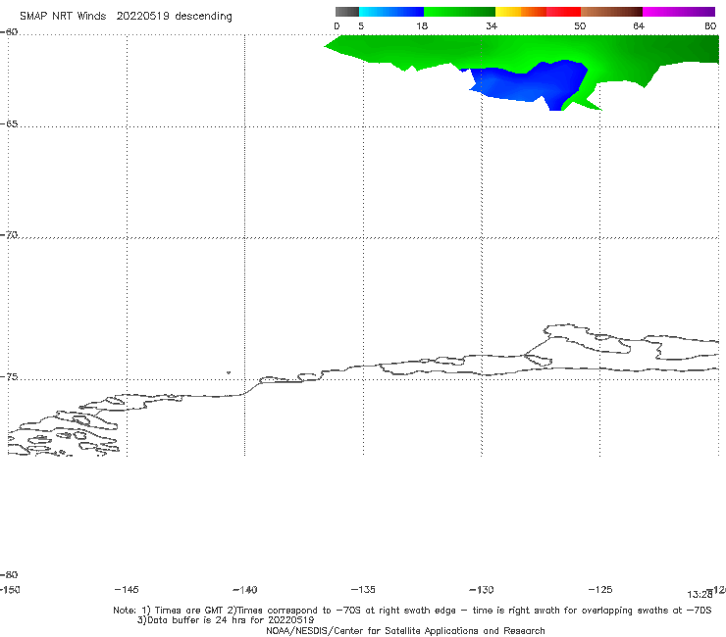726x637 pixels.
Task: Click the color bar label '64'
Action: (639, 25)
